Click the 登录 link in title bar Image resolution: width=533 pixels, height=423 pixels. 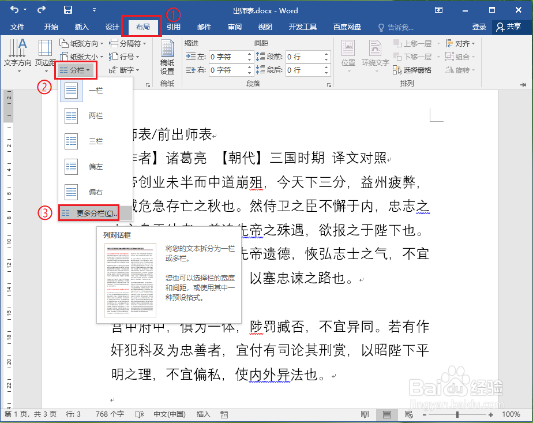pos(479,27)
